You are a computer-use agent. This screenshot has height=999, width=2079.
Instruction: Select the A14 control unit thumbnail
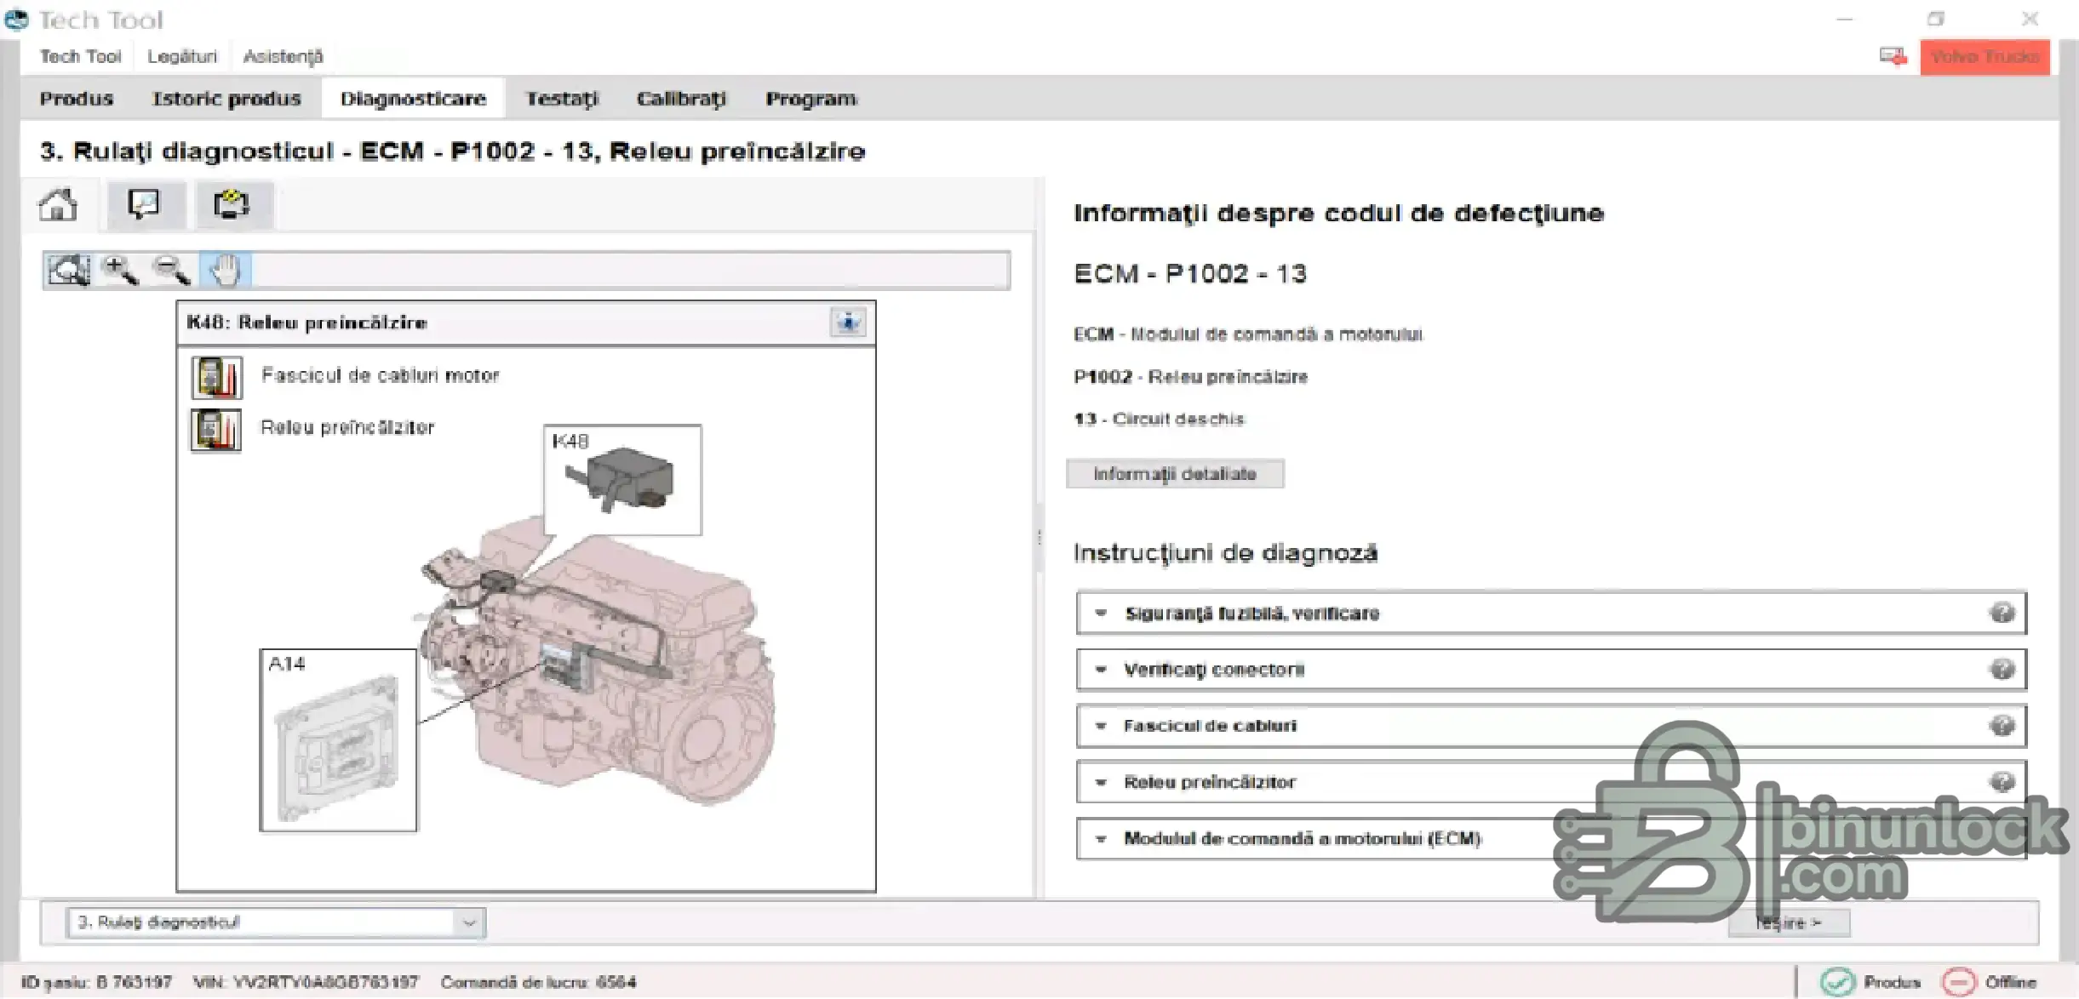click(x=339, y=740)
